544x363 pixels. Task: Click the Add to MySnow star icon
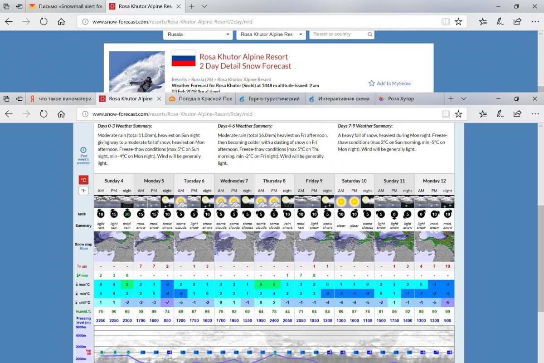(372, 83)
